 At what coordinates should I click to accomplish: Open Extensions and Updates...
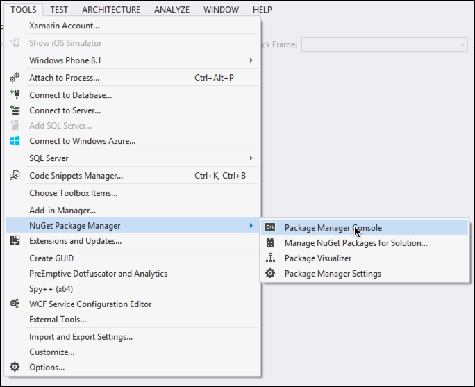pyautogui.click(x=133, y=240)
